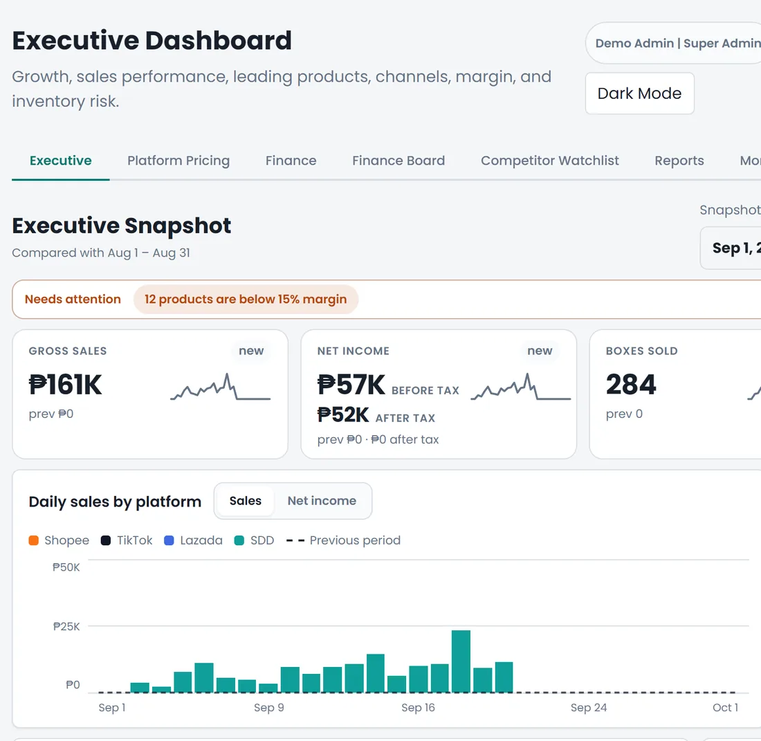Open the Boxes Sold 284 card
Viewport: 761px width, 741px height.
(x=675, y=394)
